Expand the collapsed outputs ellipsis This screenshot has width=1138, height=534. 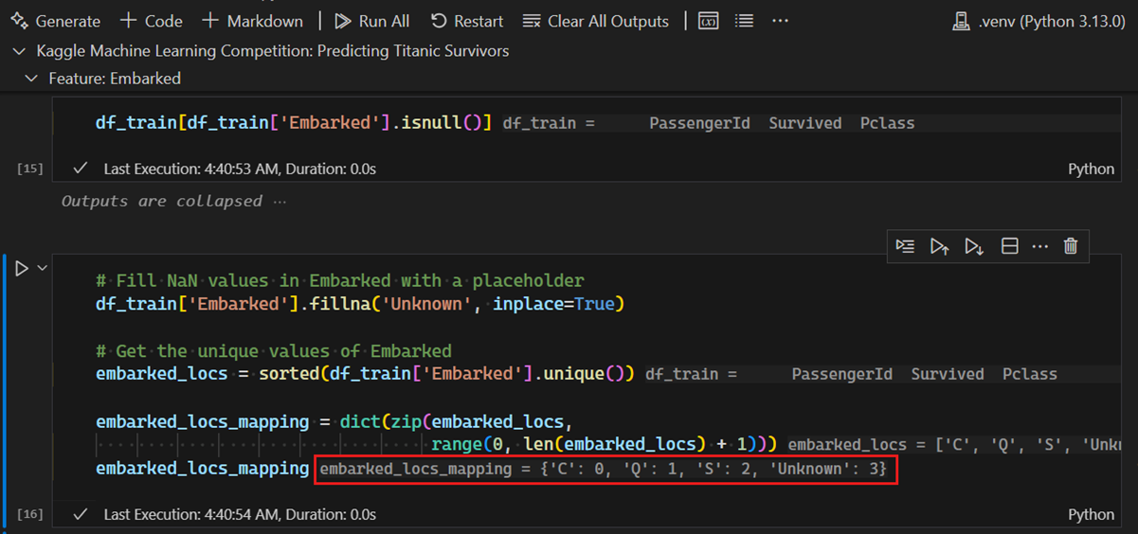[280, 201]
